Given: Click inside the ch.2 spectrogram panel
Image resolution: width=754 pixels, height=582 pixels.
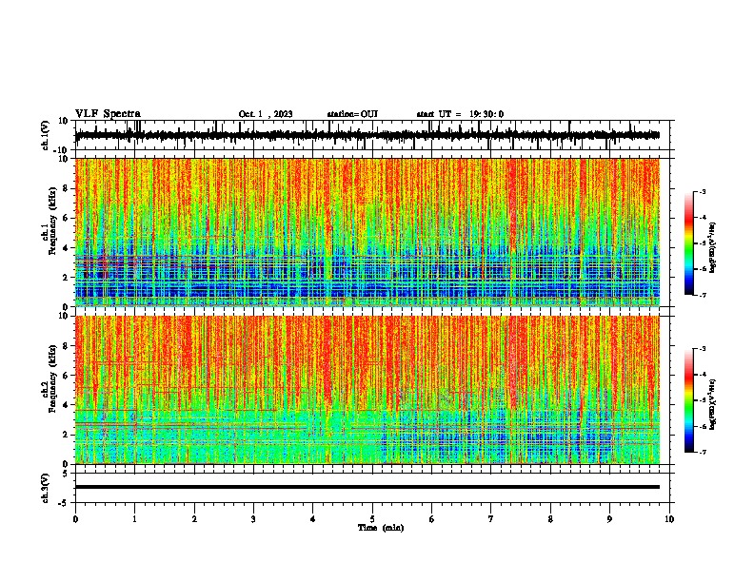Looking at the screenshot, I should click(x=367, y=390).
